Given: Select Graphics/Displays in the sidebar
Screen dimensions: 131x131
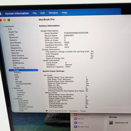Looking at the screenshot, I should pyautogui.click(x=20, y=58).
